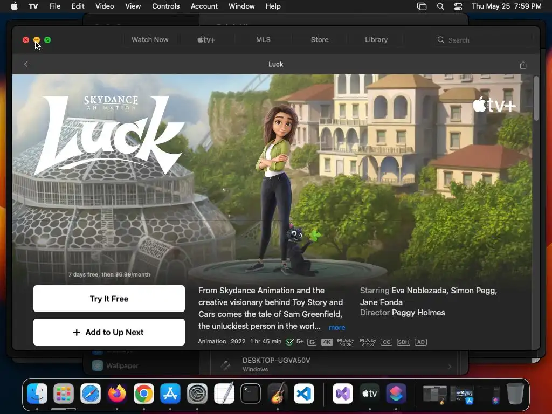Click the Dolby Atmos badge
This screenshot has height=414, width=552.
coord(368,342)
